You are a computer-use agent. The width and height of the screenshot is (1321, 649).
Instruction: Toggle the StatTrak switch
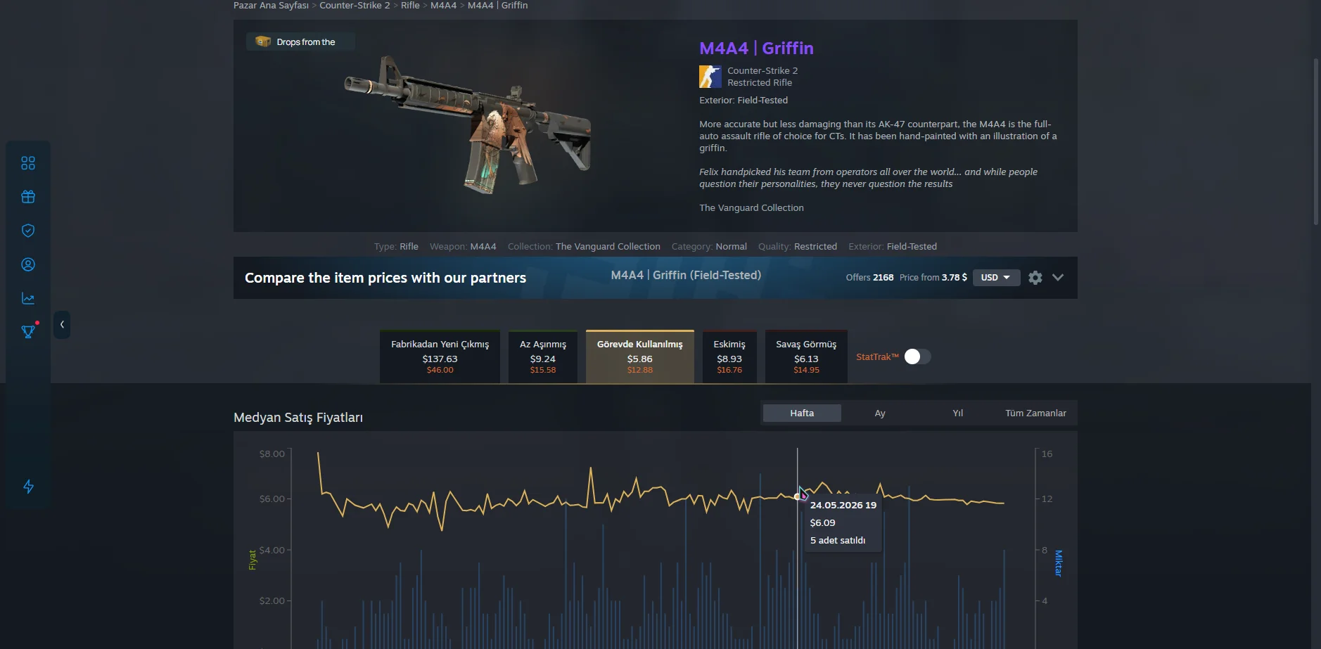coord(917,356)
